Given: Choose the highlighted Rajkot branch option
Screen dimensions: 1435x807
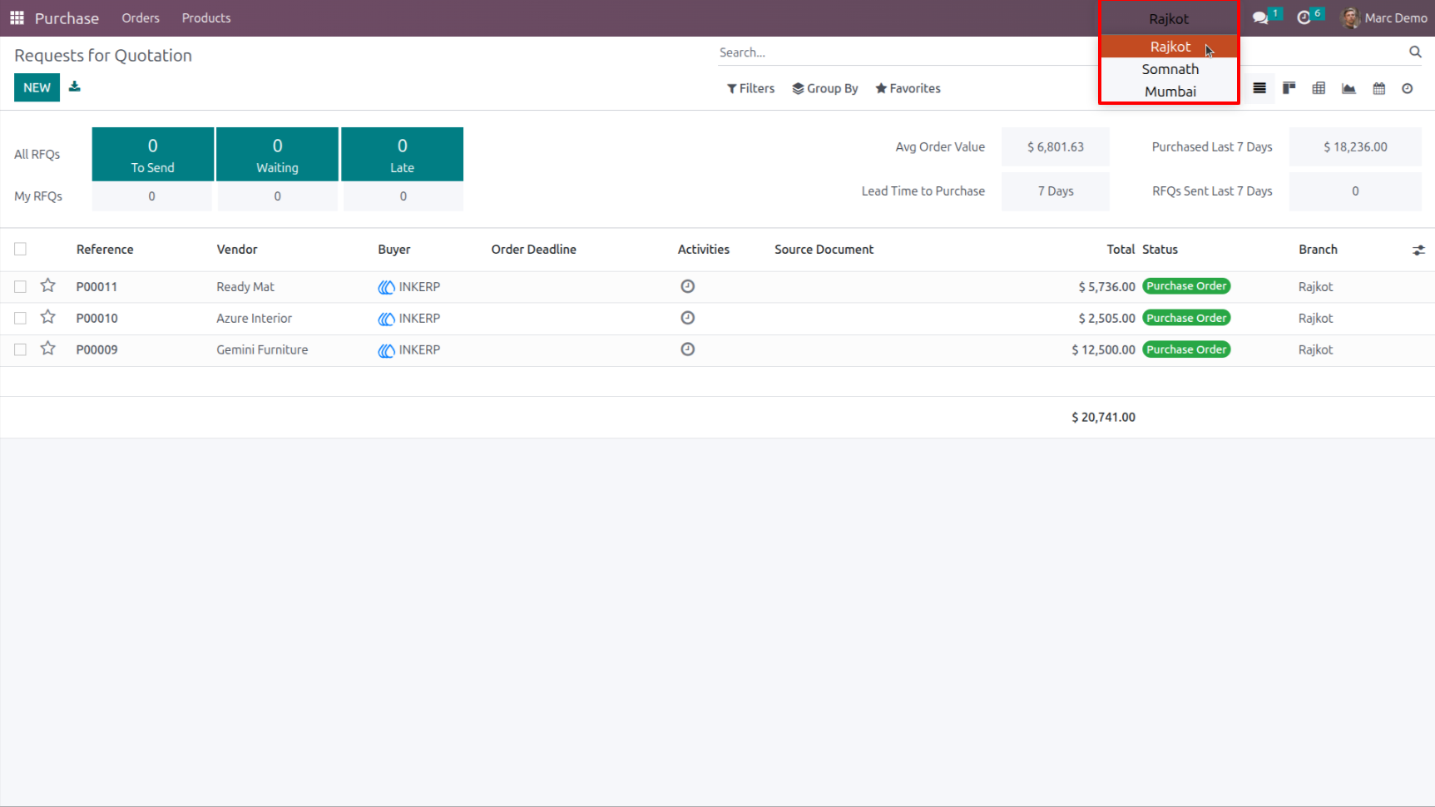Looking at the screenshot, I should click(x=1170, y=47).
